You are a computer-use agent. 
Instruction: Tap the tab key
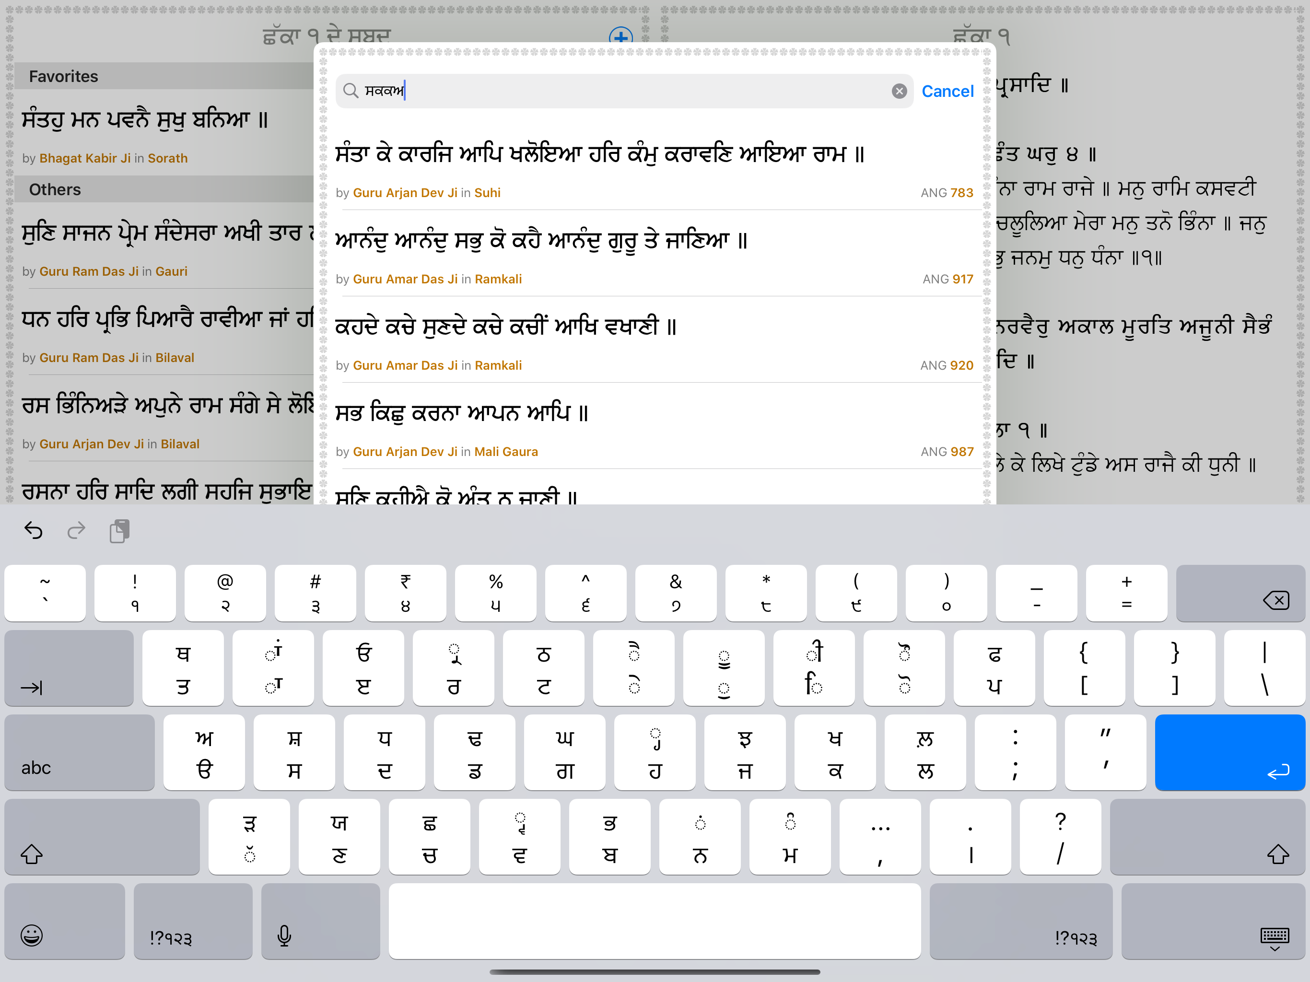click(69, 667)
